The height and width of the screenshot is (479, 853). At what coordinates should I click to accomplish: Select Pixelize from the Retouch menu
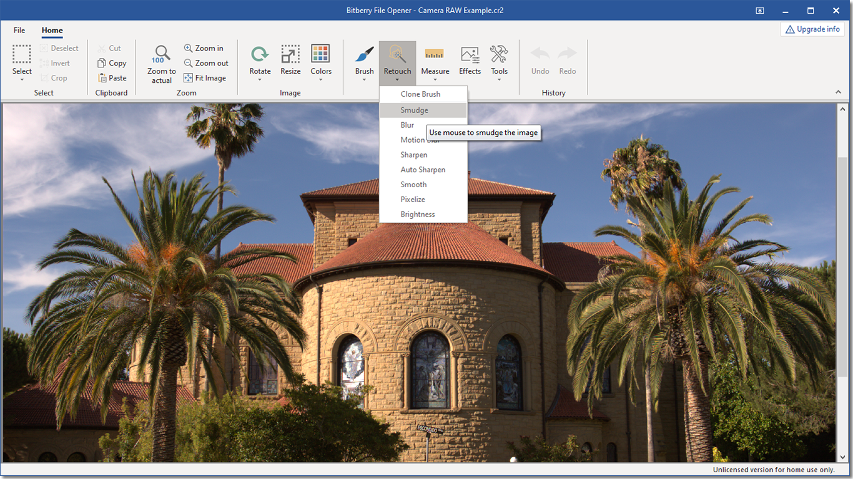pos(413,199)
